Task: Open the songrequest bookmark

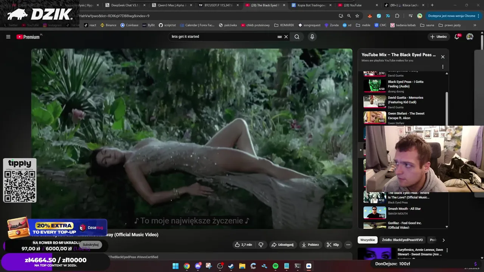Action: pyautogui.click(x=309, y=25)
